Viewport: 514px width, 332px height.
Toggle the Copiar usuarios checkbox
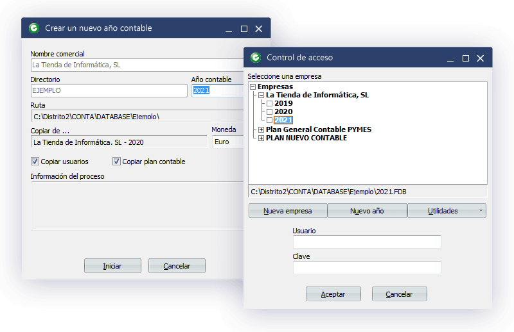[35, 162]
